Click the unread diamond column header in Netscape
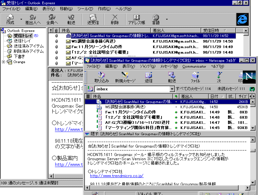 point(176,96)
